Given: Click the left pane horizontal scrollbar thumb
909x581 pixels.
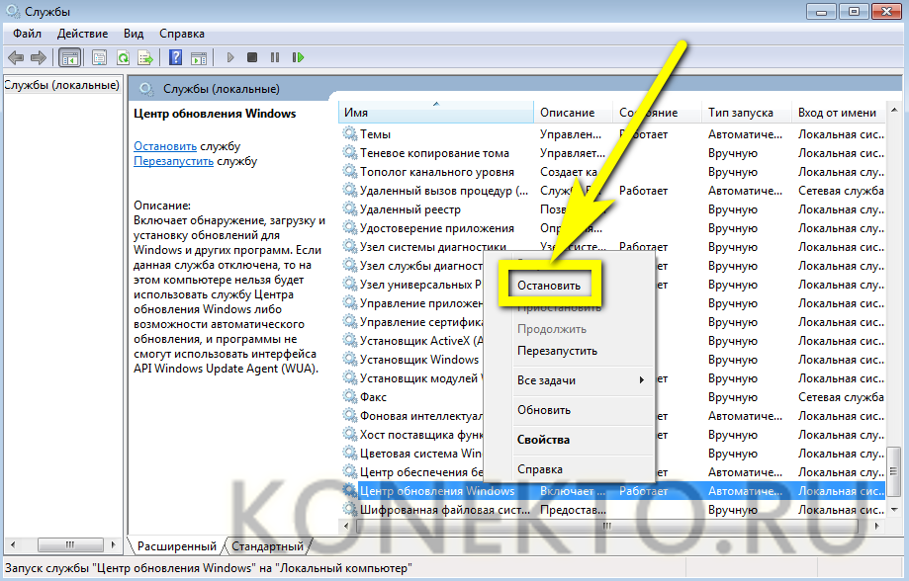Looking at the screenshot, I should point(69,544).
